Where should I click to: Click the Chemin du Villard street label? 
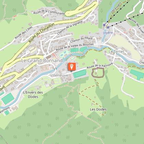click(81, 39)
